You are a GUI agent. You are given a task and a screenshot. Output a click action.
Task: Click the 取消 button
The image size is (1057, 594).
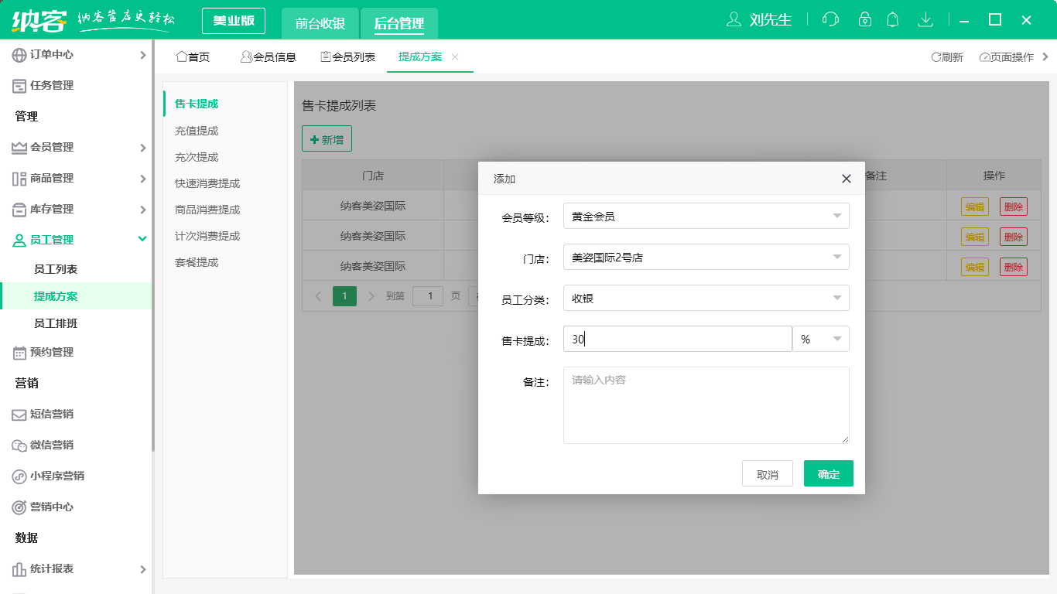767,474
